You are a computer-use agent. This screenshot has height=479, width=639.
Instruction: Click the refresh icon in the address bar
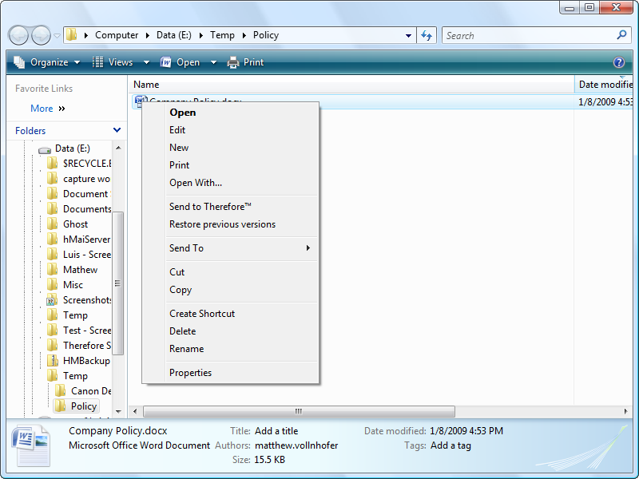click(x=427, y=35)
